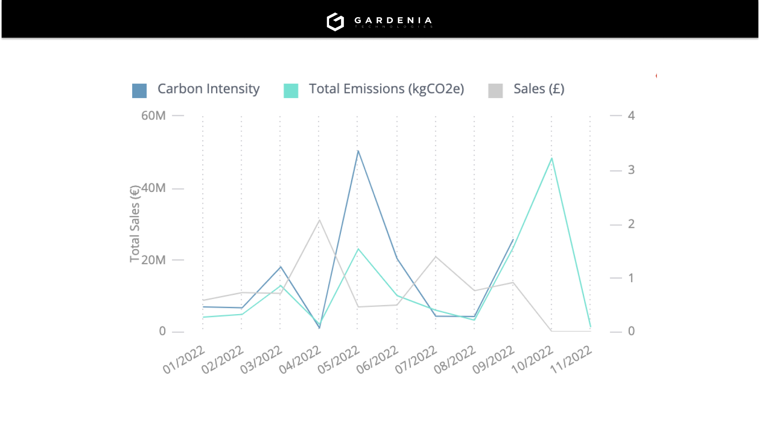Click the Carbon Intensity legend label
Viewport: 760px width, 424px height.
point(209,89)
